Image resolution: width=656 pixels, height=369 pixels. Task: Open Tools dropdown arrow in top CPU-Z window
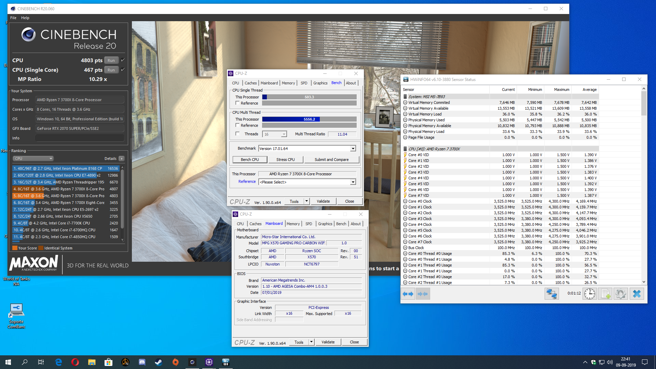[306, 201]
